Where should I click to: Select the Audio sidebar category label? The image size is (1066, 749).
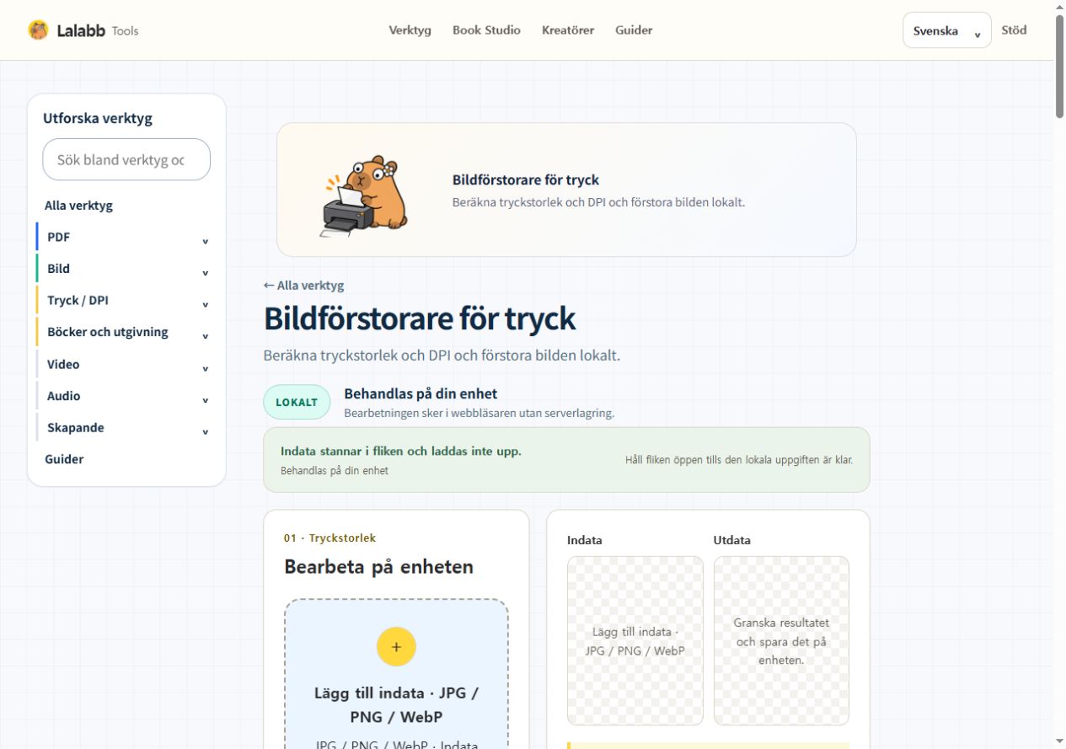click(x=64, y=396)
